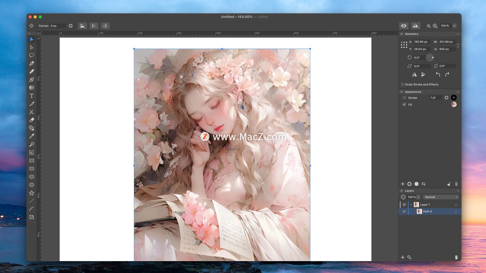Screen dimensions: 486x273
Task: Open the Normal blend mode dropdown
Action: [x=441, y=197]
